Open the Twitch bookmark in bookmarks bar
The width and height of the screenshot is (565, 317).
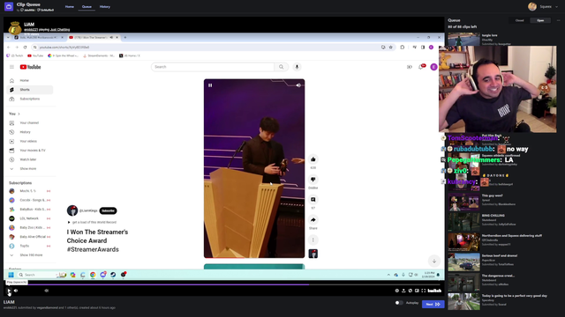15,55
